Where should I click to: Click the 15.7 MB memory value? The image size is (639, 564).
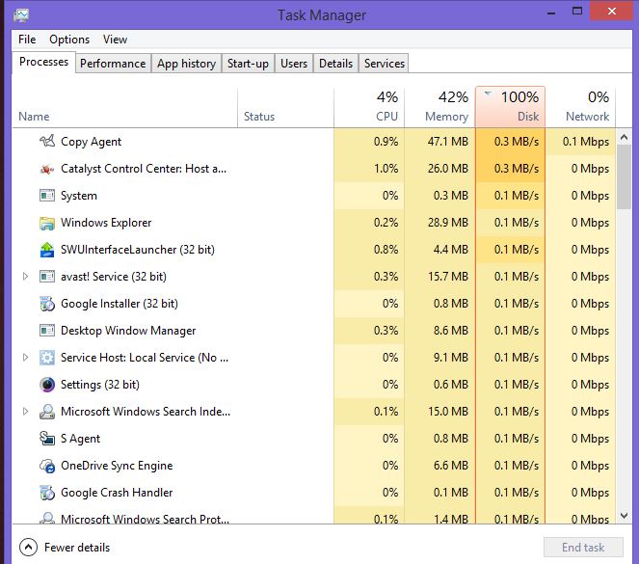[x=447, y=277]
